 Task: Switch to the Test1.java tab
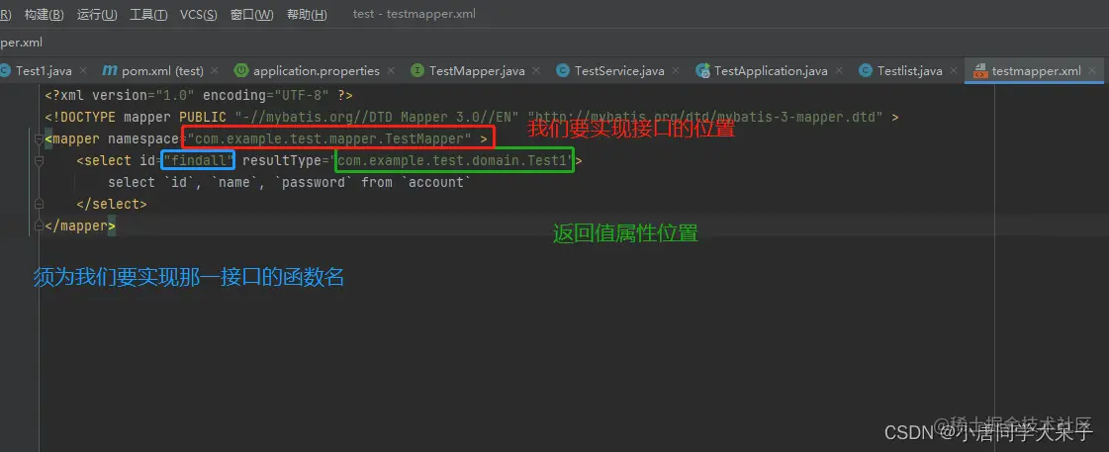pyautogui.click(x=44, y=71)
